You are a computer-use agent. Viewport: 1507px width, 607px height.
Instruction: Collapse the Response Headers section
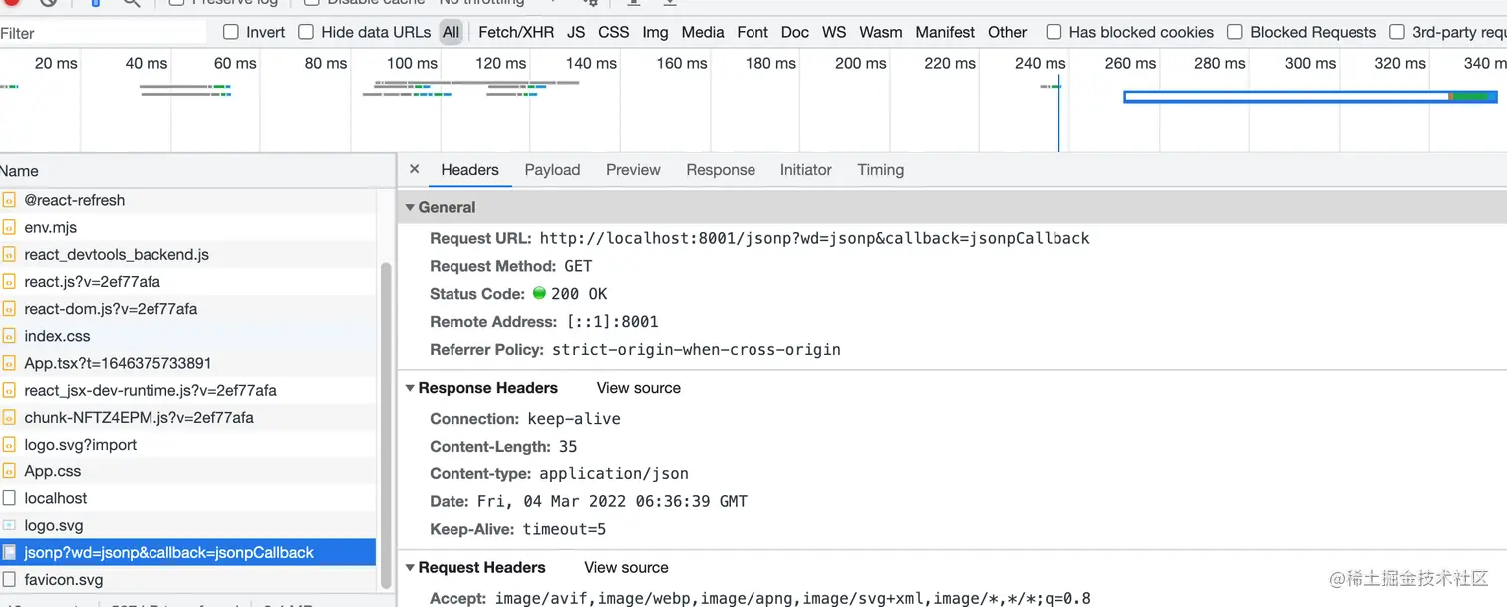pos(410,388)
